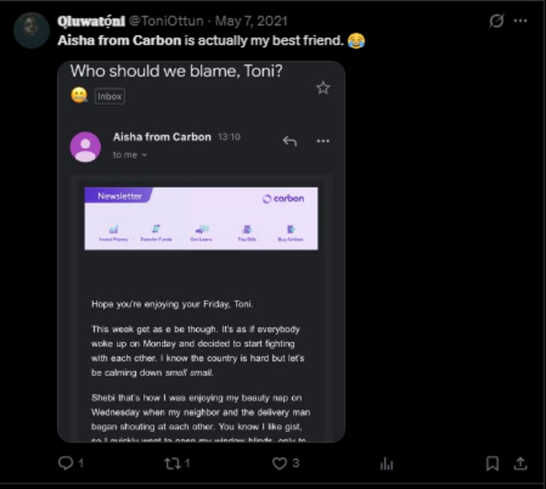The height and width of the screenshot is (489, 546).
Task: Select the Inbox label on the email
Action: click(109, 96)
